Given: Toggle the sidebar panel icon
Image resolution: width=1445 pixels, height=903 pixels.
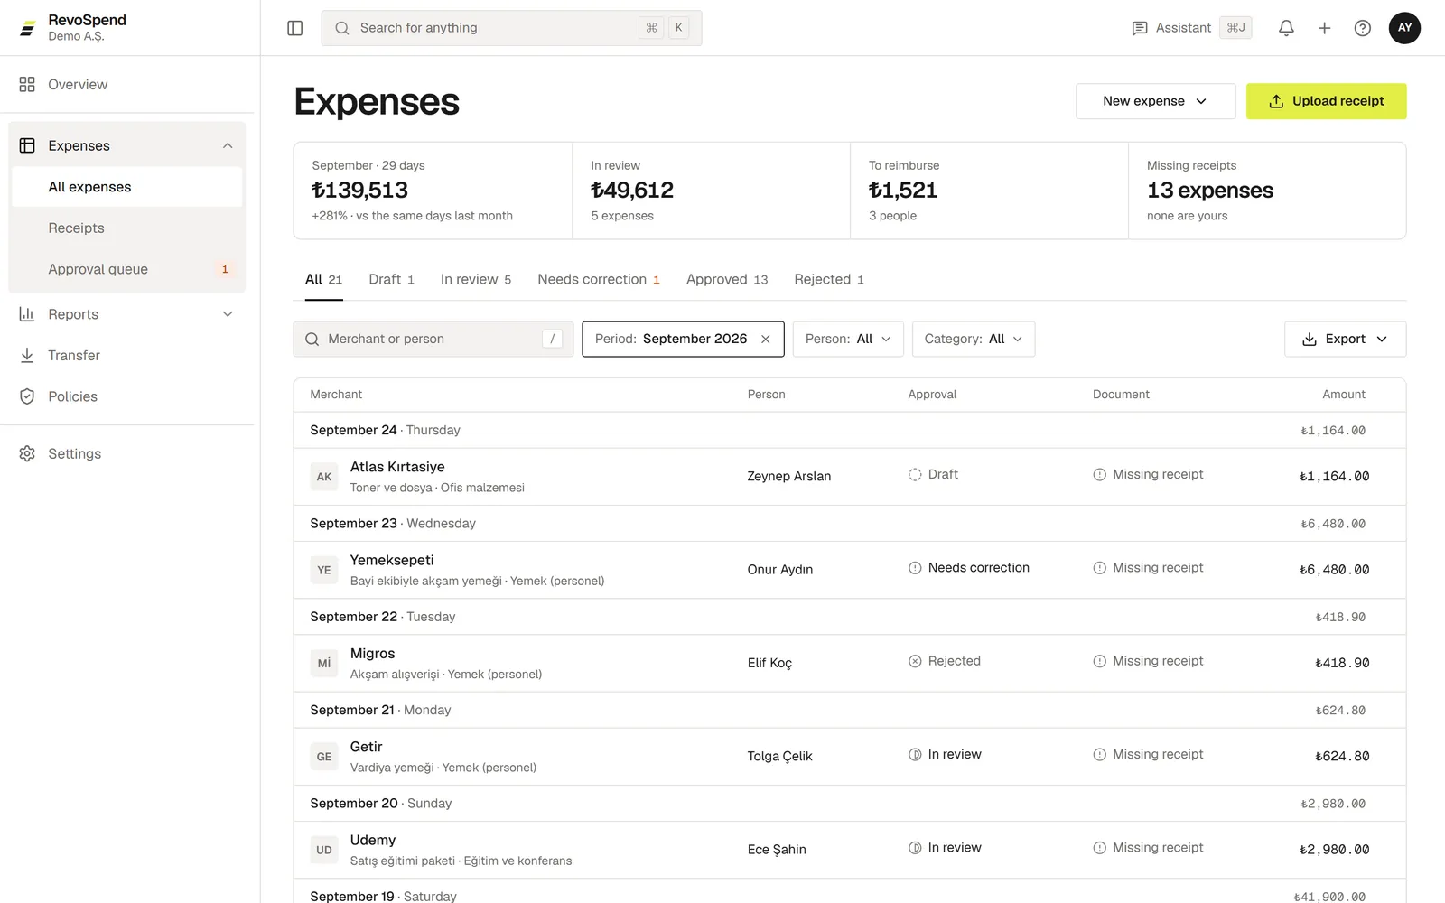Looking at the screenshot, I should [294, 28].
